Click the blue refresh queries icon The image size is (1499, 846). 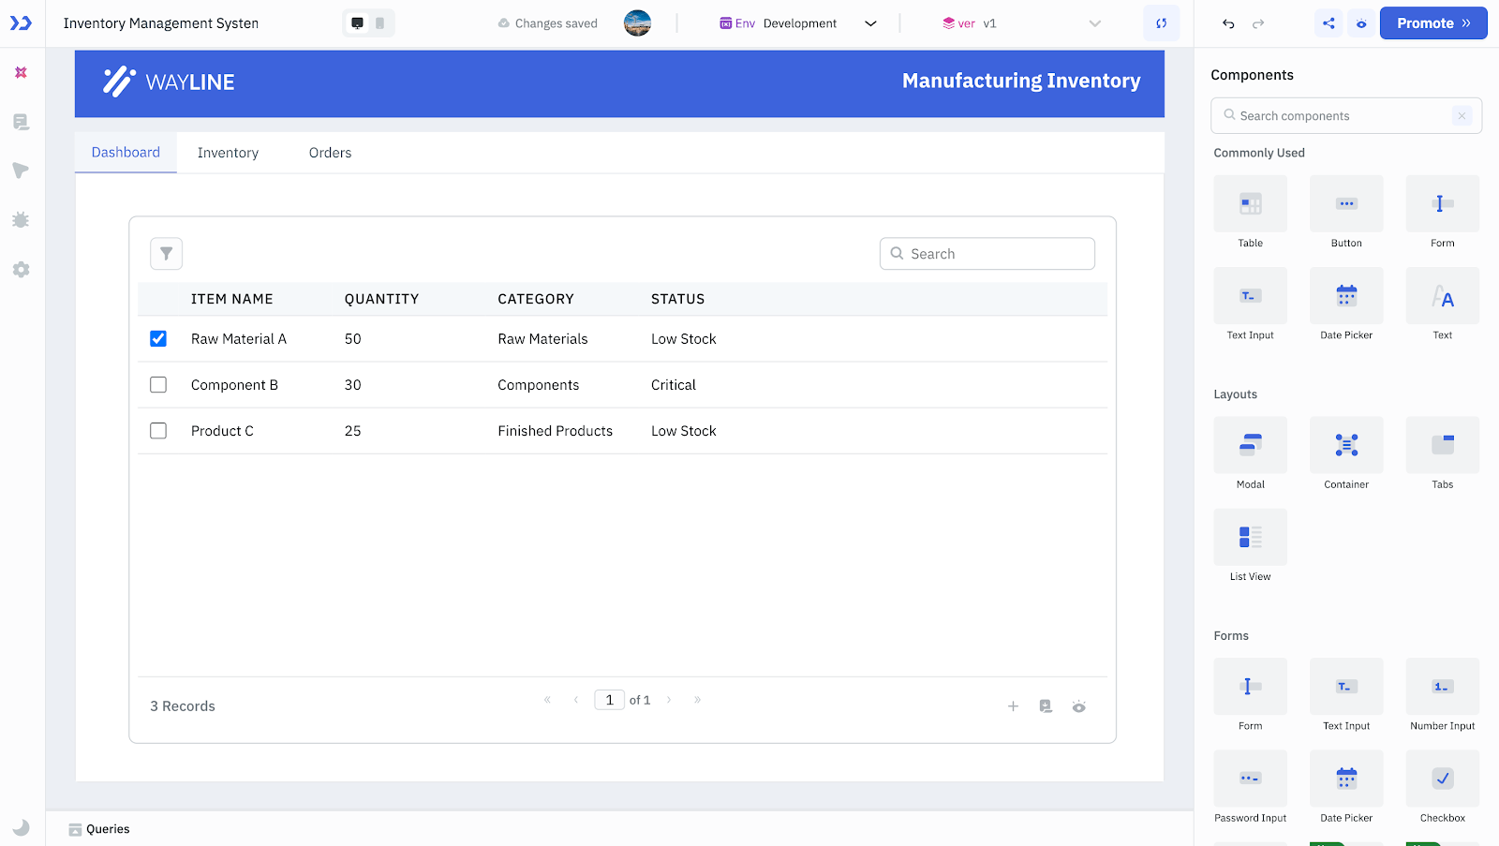(x=1162, y=22)
